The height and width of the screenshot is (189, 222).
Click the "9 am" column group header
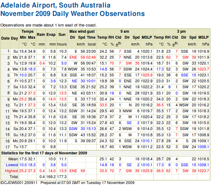coord(125,31)
